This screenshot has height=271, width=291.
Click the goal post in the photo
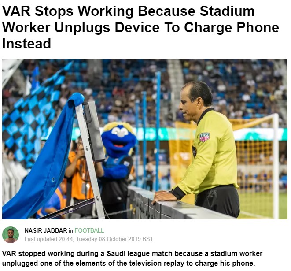pos(276,165)
